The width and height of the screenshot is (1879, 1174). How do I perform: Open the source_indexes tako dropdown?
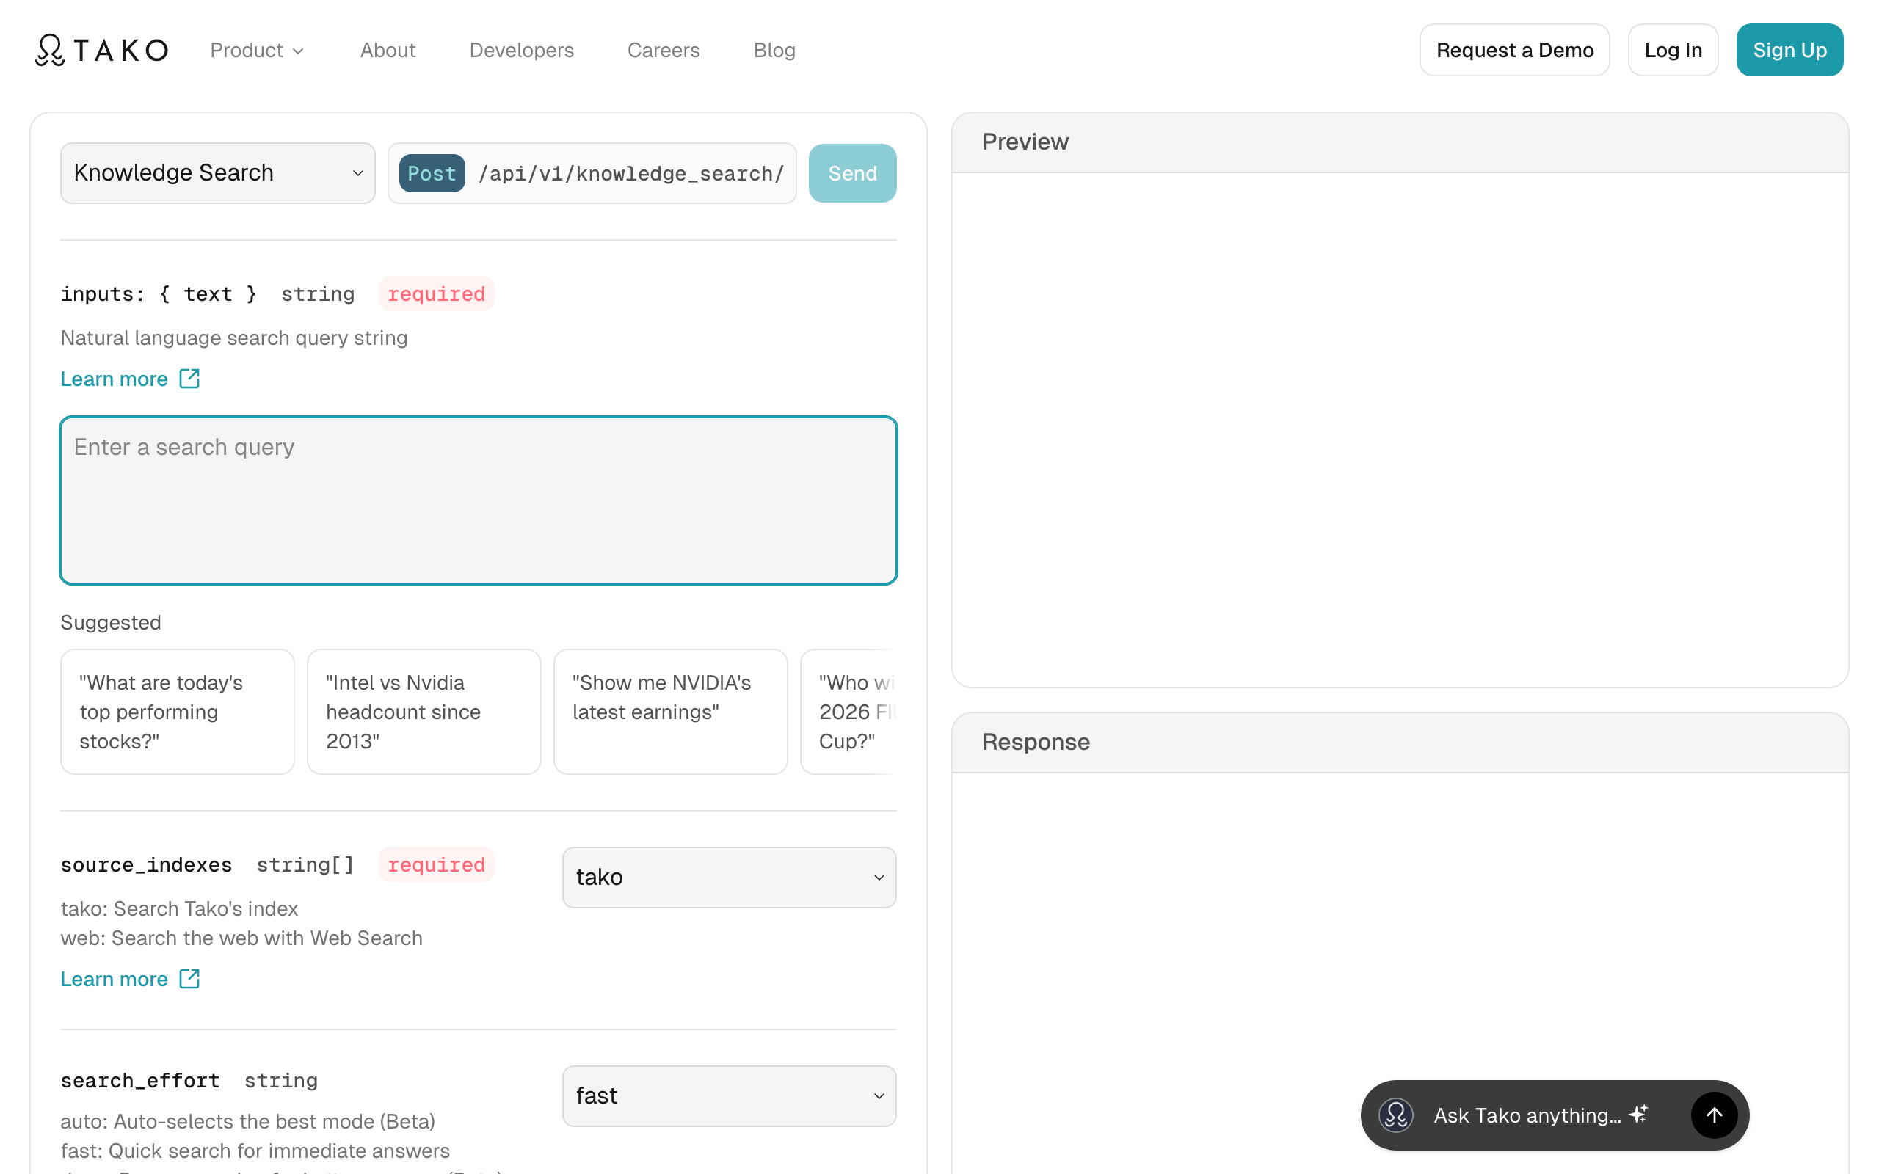pos(728,878)
